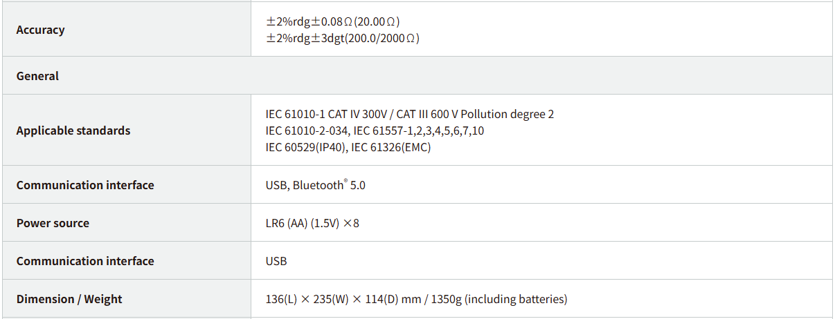The image size is (835, 319).
Task: Select the IEC 61010-2-034 standard text
Action: [307, 130]
